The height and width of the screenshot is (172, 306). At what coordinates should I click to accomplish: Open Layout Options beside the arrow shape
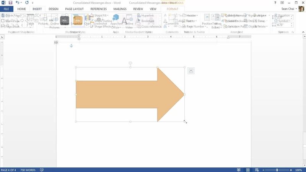pyautogui.click(x=191, y=71)
